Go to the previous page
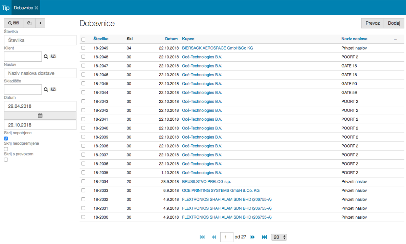This screenshot has width=406, height=244. click(214, 237)
